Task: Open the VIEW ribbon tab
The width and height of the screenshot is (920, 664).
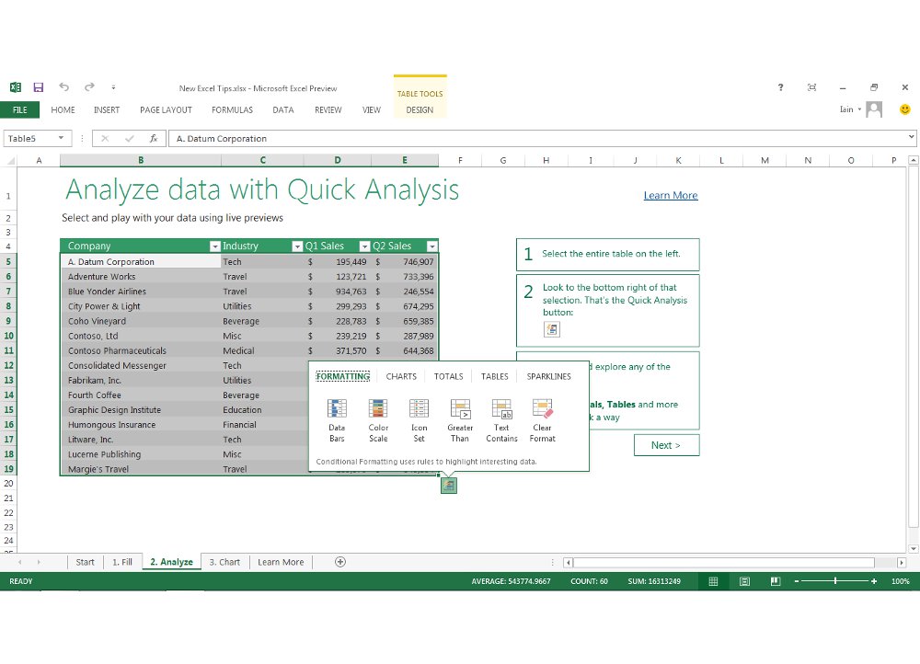Action: pos(372,109)
